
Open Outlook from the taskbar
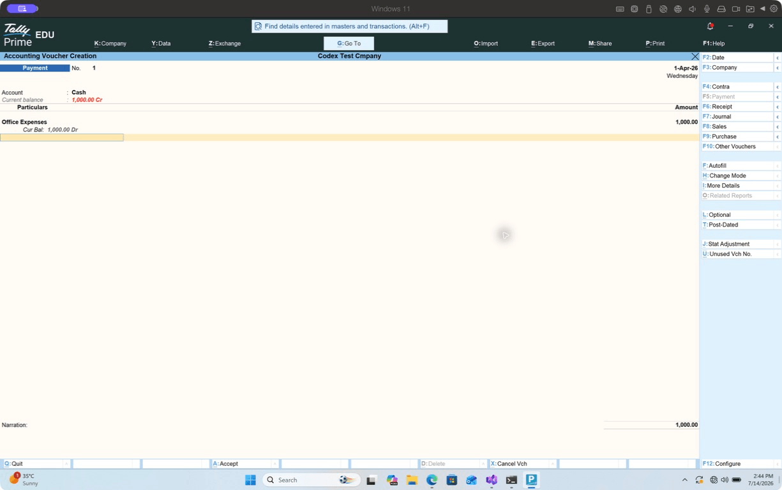click(x=472, y=480)
